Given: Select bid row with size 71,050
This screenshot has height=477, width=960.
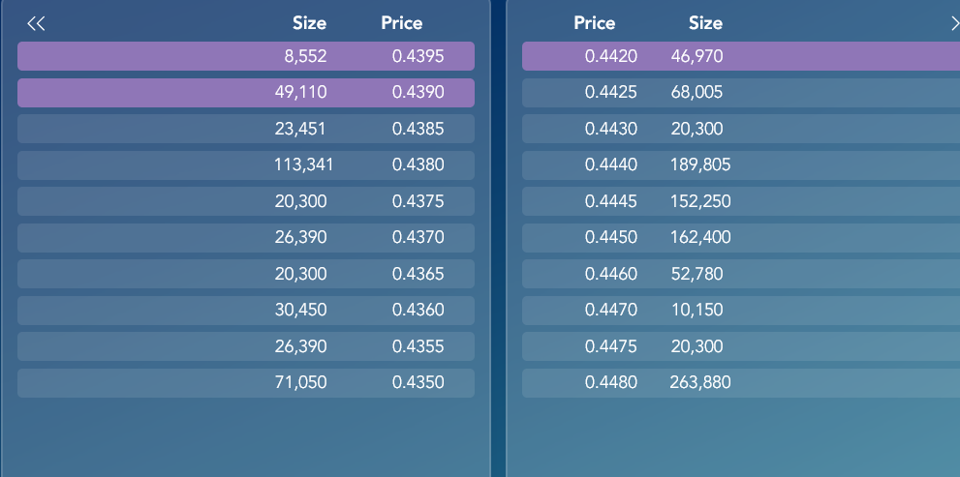Looking at the screenshot, I should click(x=246, y=383).
